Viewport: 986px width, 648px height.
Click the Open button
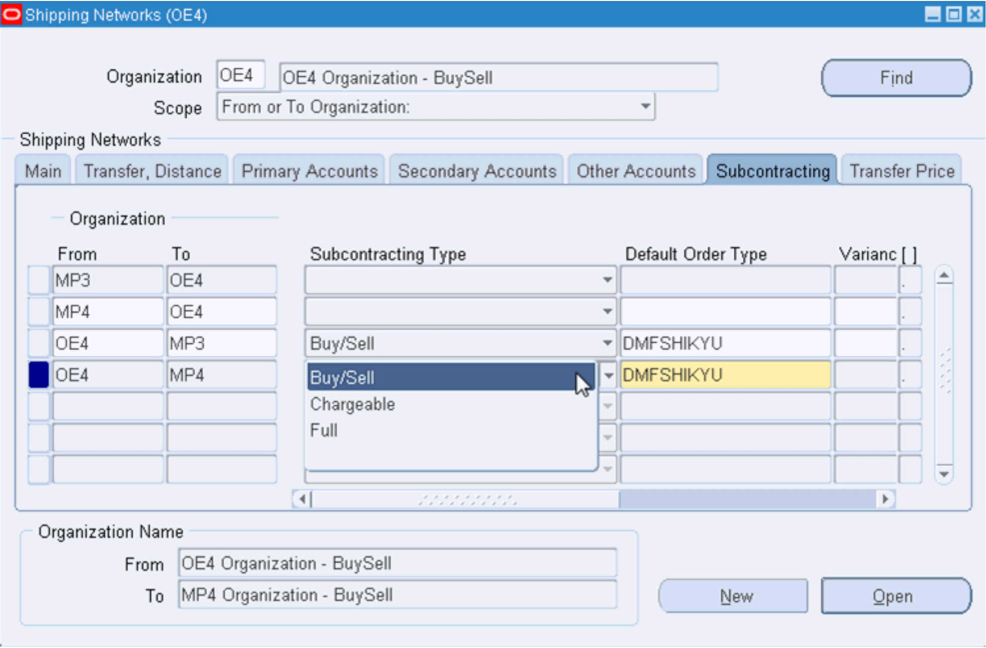point(893,596)
